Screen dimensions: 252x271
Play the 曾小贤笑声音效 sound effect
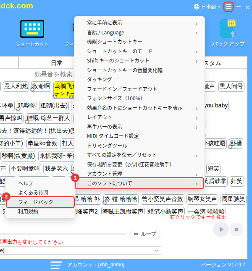163,199
